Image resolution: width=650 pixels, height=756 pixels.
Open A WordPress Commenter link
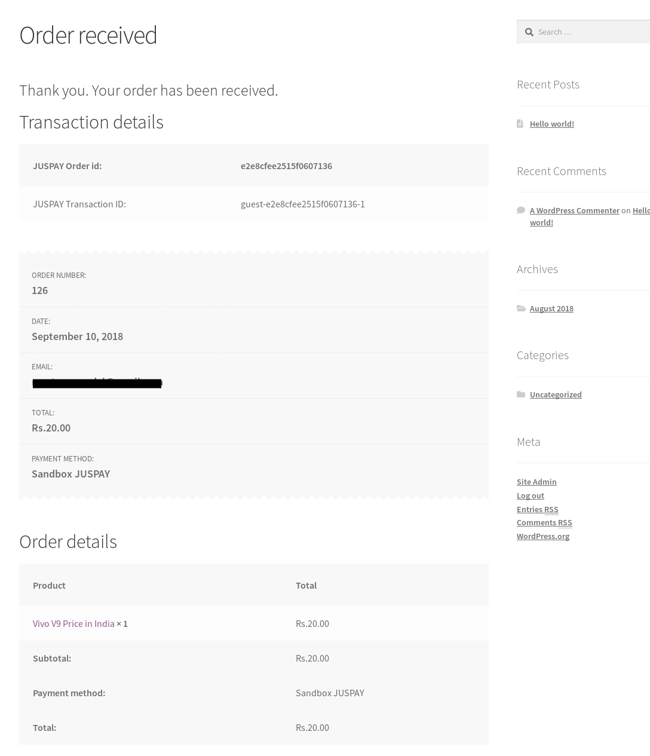pos(574,210)
